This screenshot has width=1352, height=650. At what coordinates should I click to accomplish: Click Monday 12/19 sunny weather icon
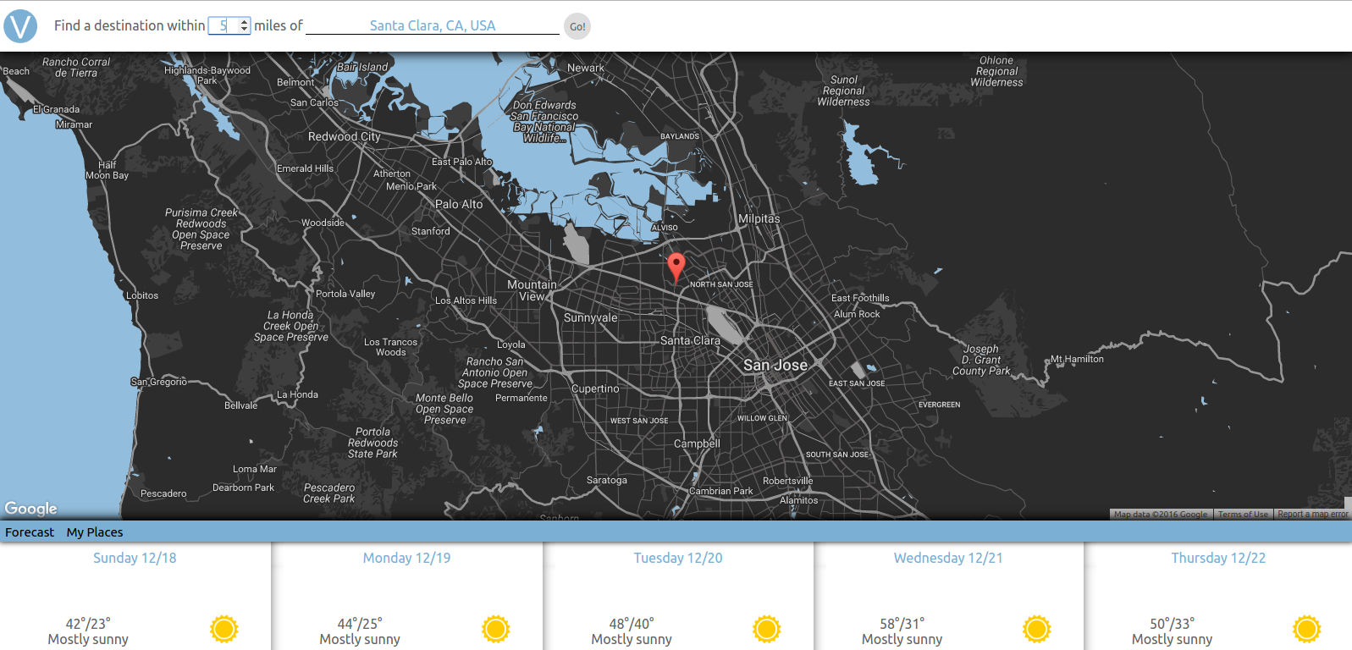tap(496, 629)
